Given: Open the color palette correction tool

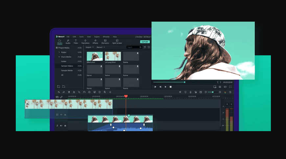Looking at the screenshot, I should 89,92.
